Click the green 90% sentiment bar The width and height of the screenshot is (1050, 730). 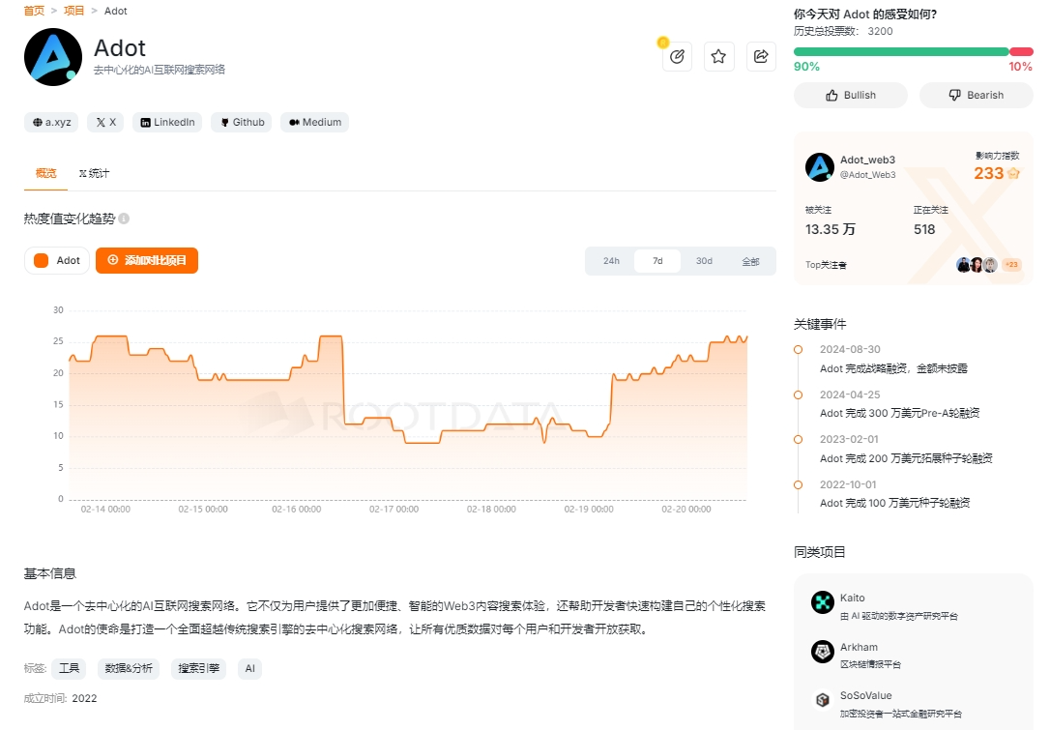pyautogui.click(x=901, y=51)
